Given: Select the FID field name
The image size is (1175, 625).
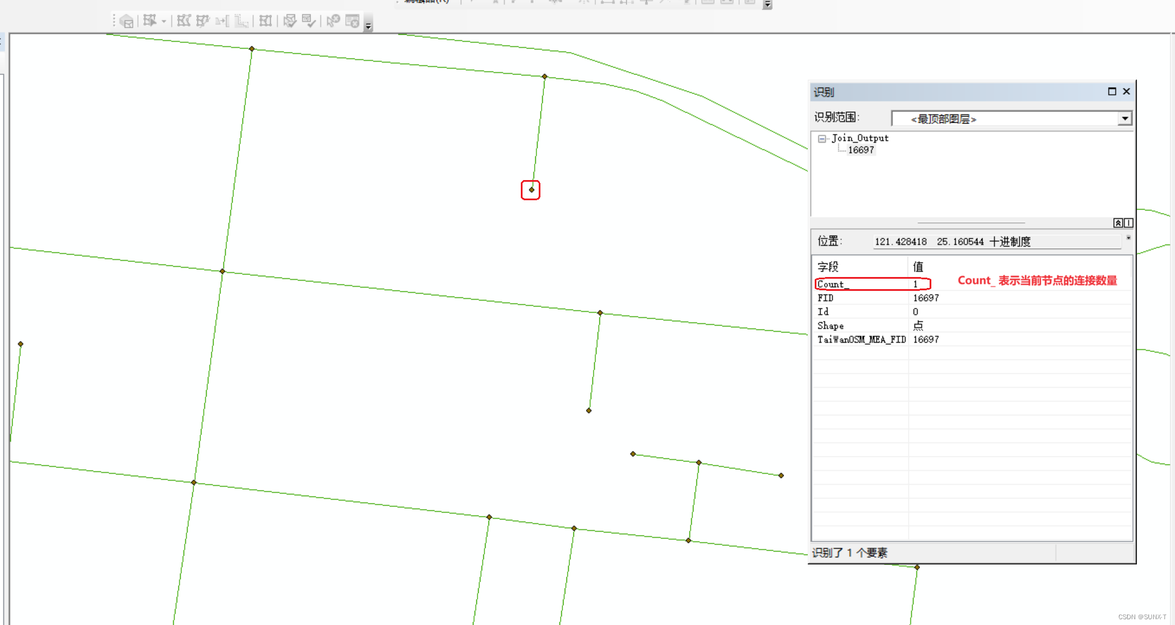Looking at the screenshot, I should [826, 298].
